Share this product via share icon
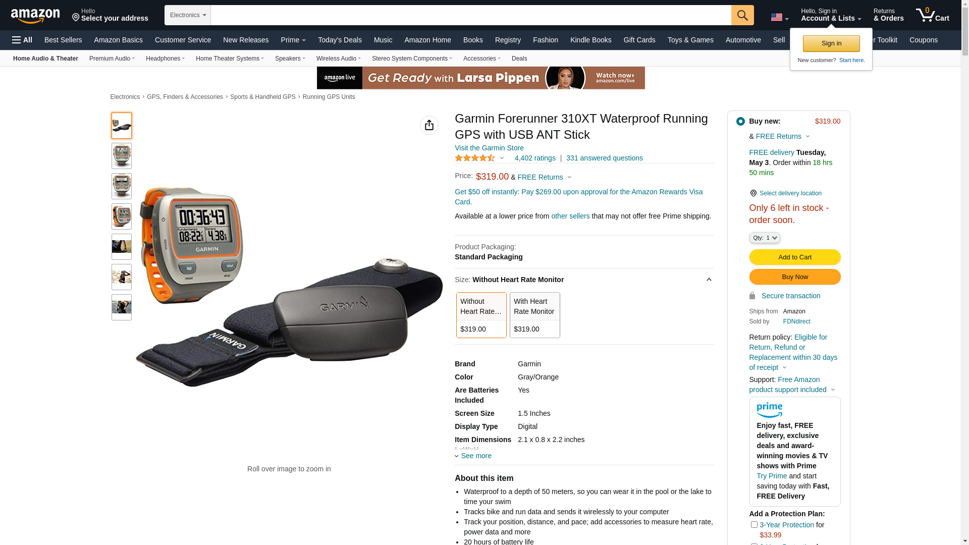The height and width of the screenshot is (545, 969). click(429, 125)
